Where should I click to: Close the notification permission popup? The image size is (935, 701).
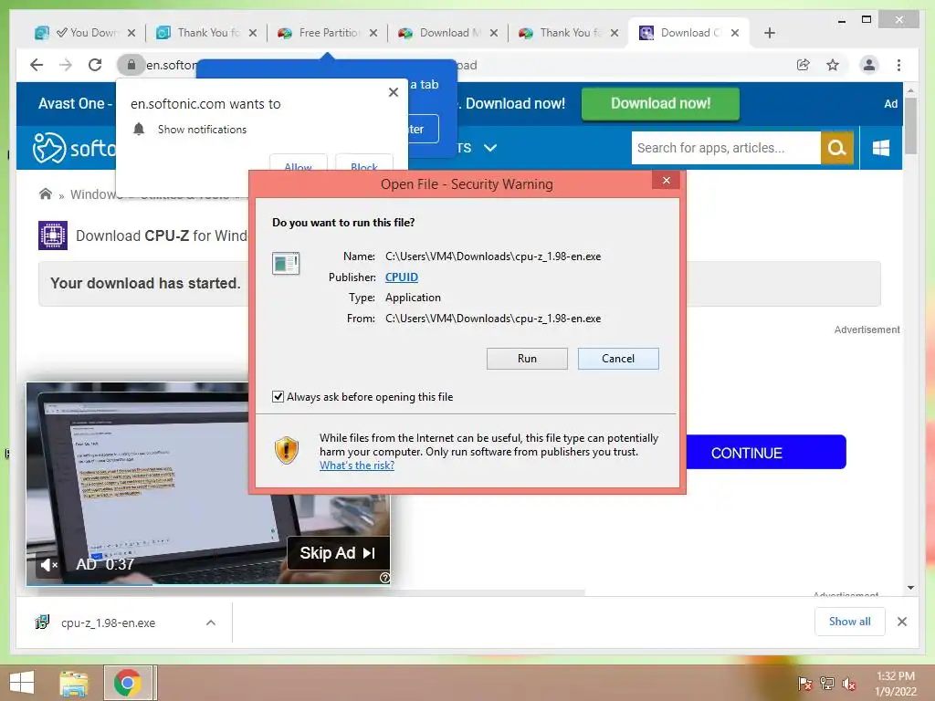point(393,92)
